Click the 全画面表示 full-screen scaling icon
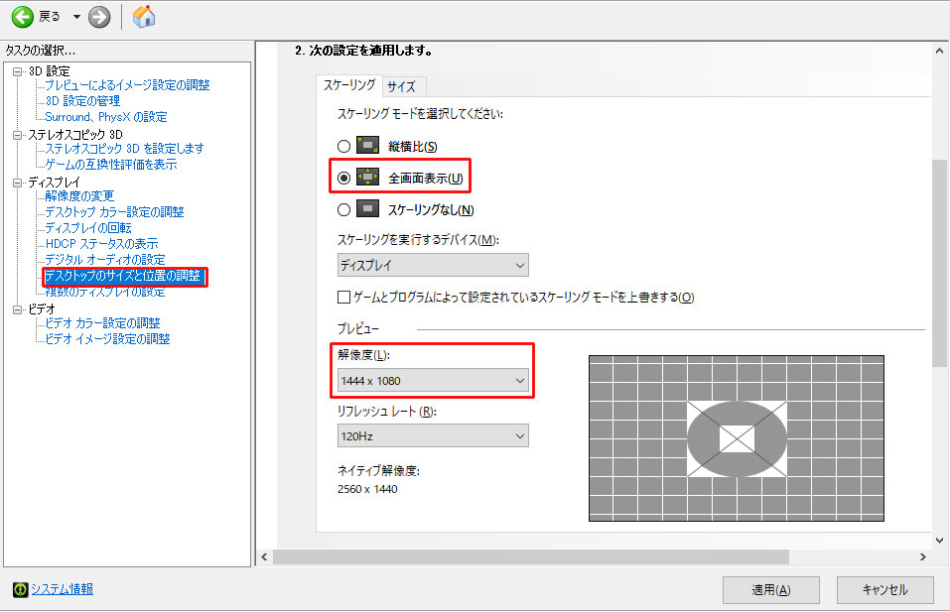The image size is (950, 612). point(368,178)
